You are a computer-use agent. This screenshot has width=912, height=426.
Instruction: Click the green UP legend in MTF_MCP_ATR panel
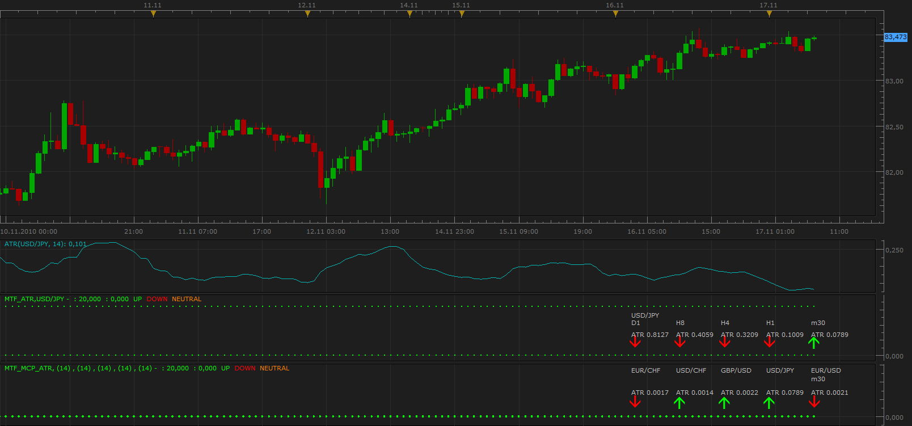coord(225,368)
